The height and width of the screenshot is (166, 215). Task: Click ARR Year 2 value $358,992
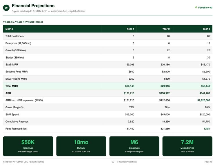tap(164, 93)
